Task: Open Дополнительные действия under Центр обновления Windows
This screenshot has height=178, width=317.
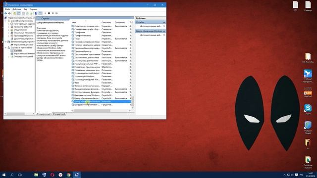Action: coord(151,35)
